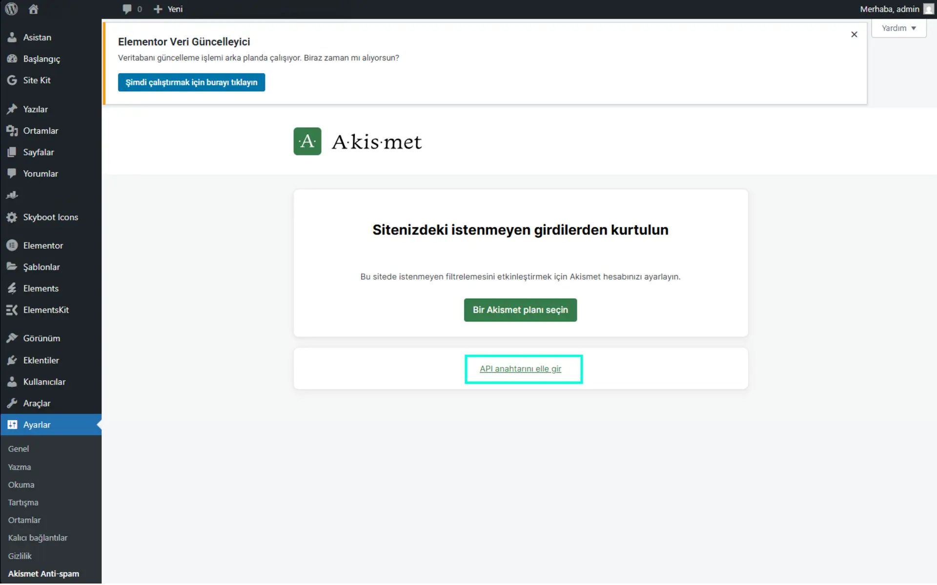Click the Elements sidebar icon

pyautogui.click(x=12, y=288)
